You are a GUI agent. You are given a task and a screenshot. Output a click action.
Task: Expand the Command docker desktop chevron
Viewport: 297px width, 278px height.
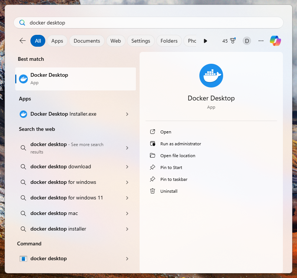pos(127,259)
